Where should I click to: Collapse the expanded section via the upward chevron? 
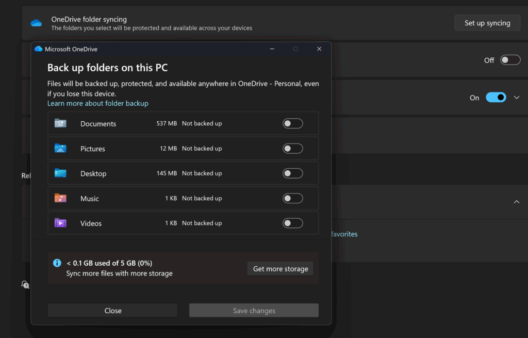[517, 202]
